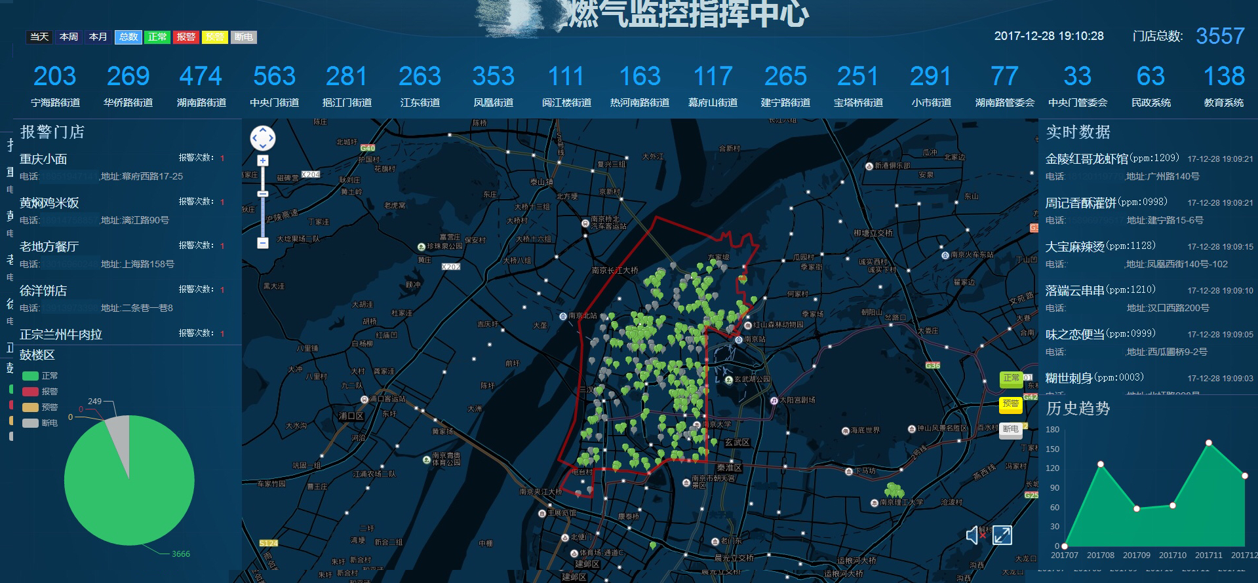Click the 南京站 station icon on map

[x=739, y=339]
